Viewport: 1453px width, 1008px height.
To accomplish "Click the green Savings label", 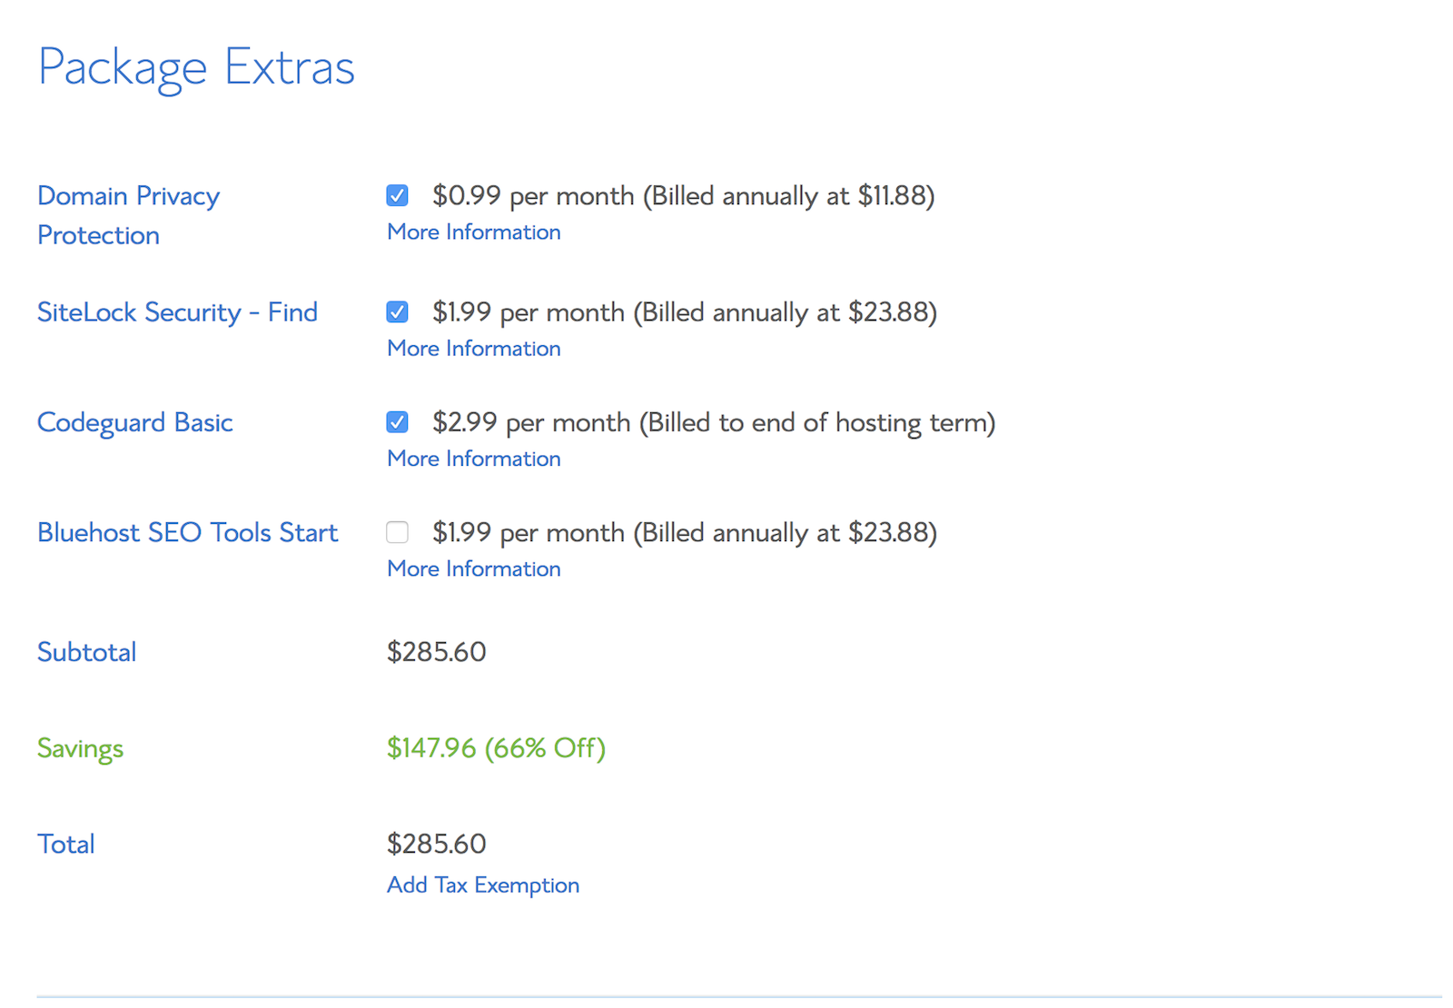I will (80, 748).
